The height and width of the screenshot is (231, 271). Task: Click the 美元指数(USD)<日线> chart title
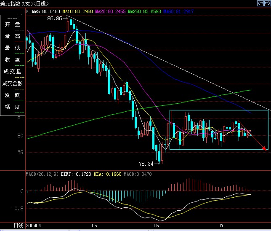pos(24,3)
